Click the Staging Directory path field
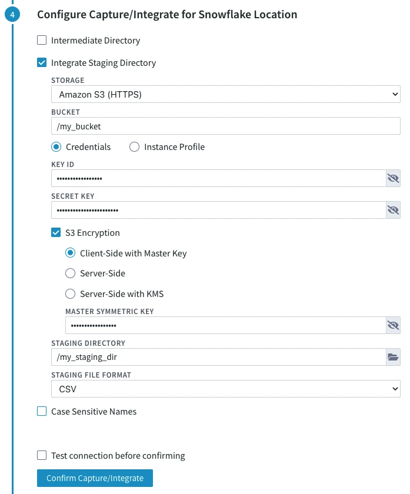The height and width of the screenshot is (494, 410). pyautogui.click(x=218, y=357)
